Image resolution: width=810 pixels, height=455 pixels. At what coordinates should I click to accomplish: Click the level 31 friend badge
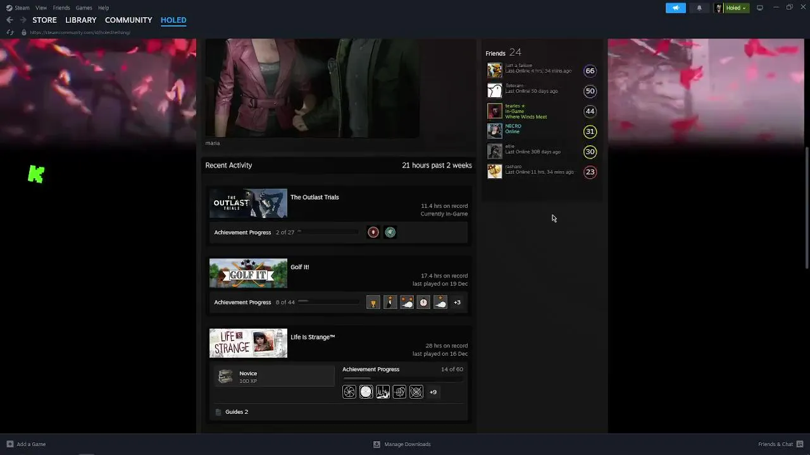[x=590, y=131]
